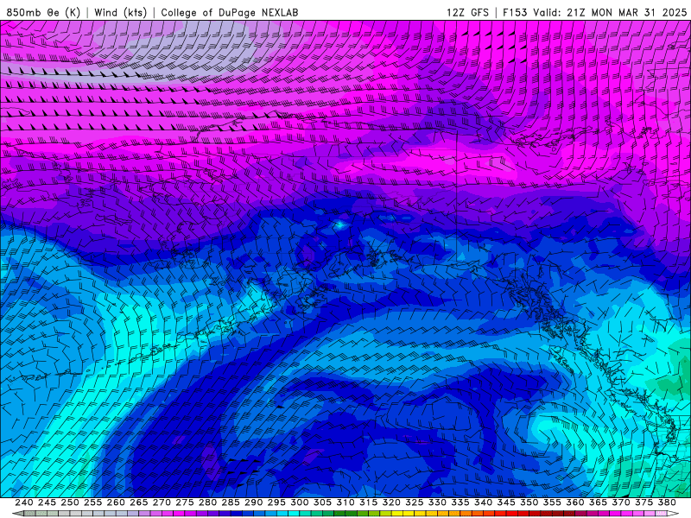Click the 340 colorbar value label
The width and height of the screenshot is (691, 518).
483,502
